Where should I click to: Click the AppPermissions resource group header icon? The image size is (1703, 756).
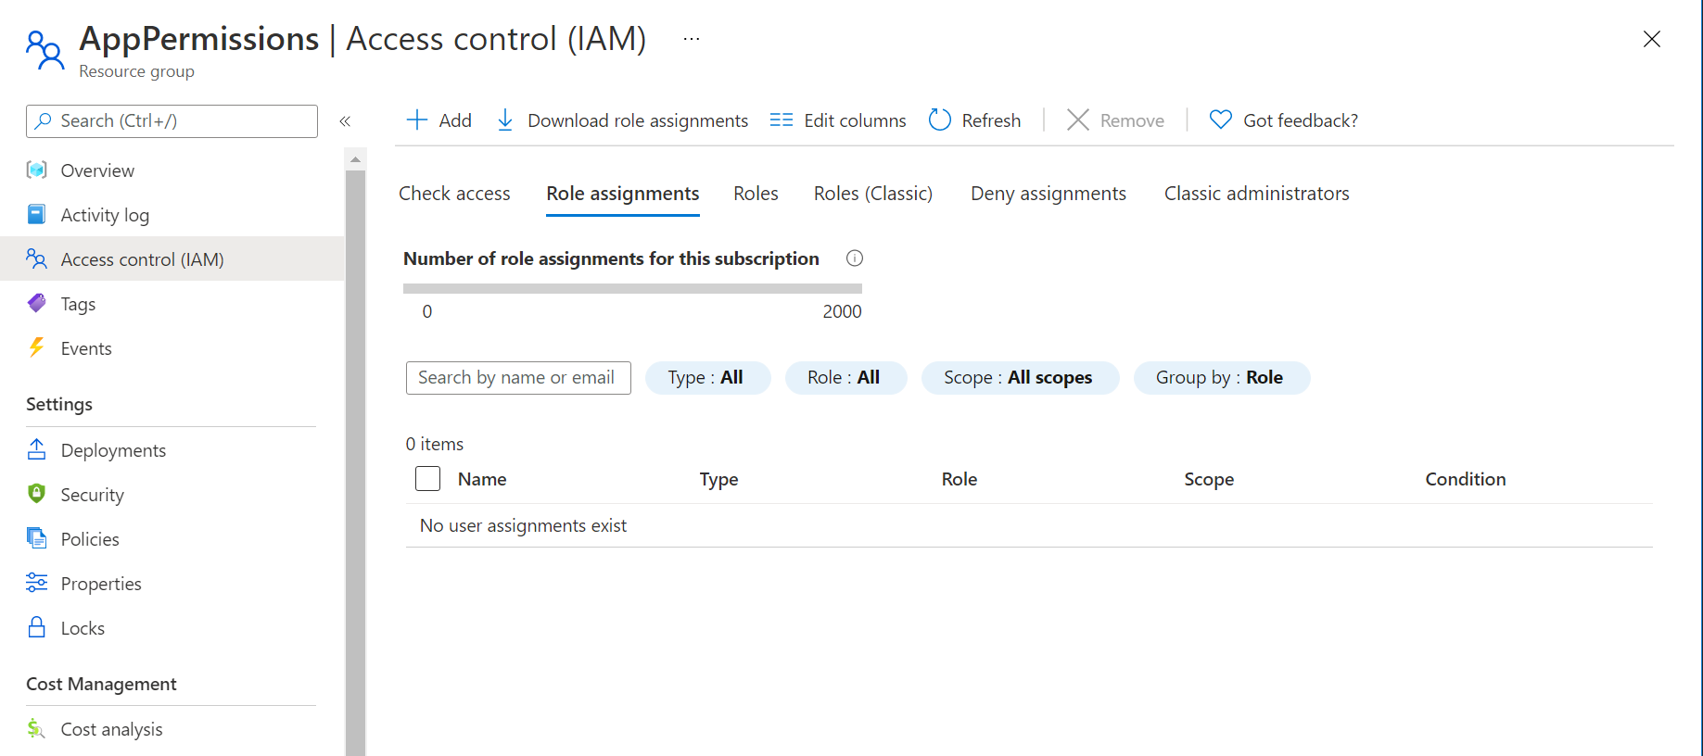tap(44, 50)
